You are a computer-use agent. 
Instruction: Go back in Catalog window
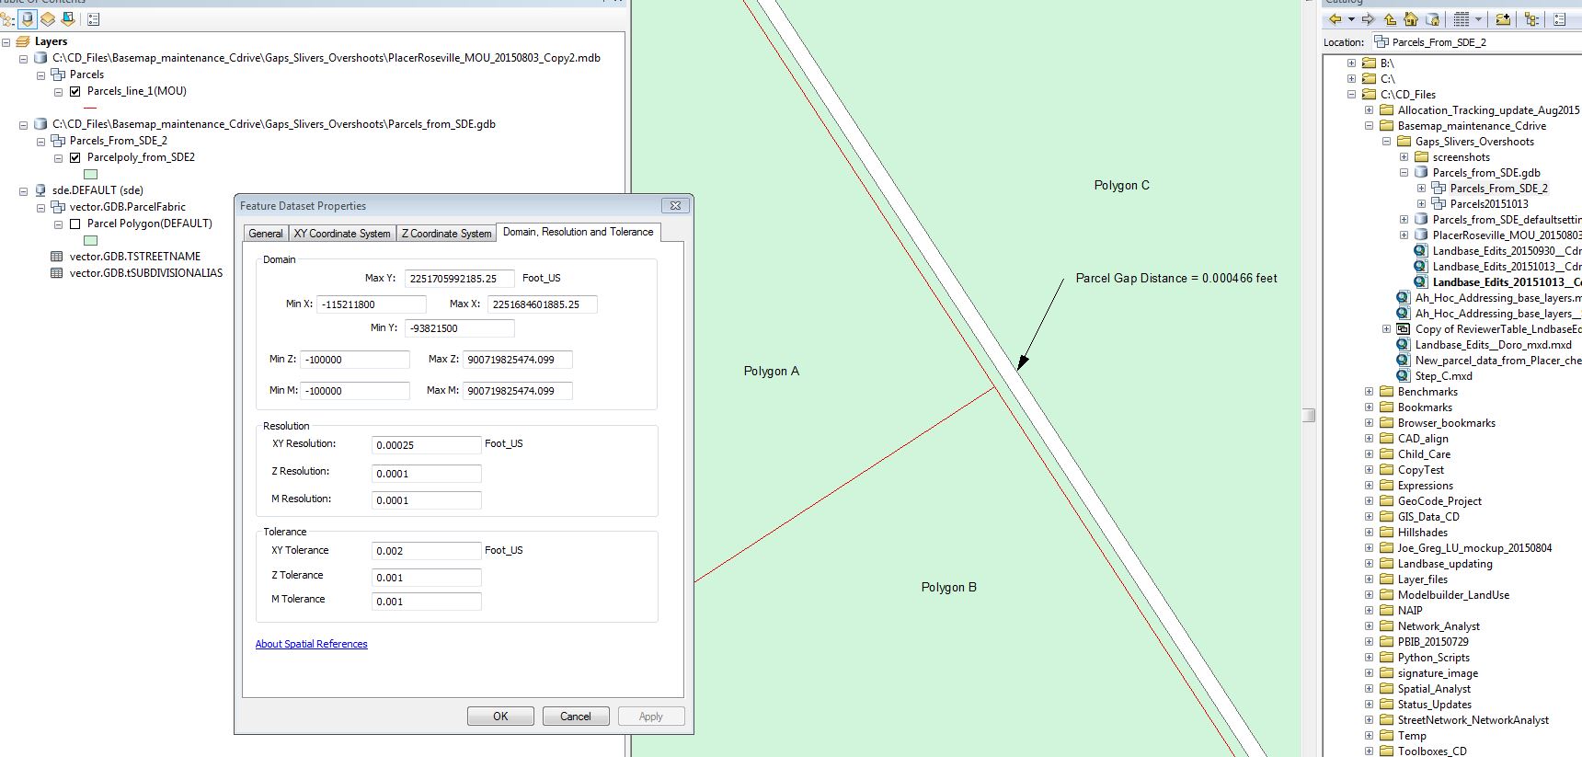[1335, 19]
